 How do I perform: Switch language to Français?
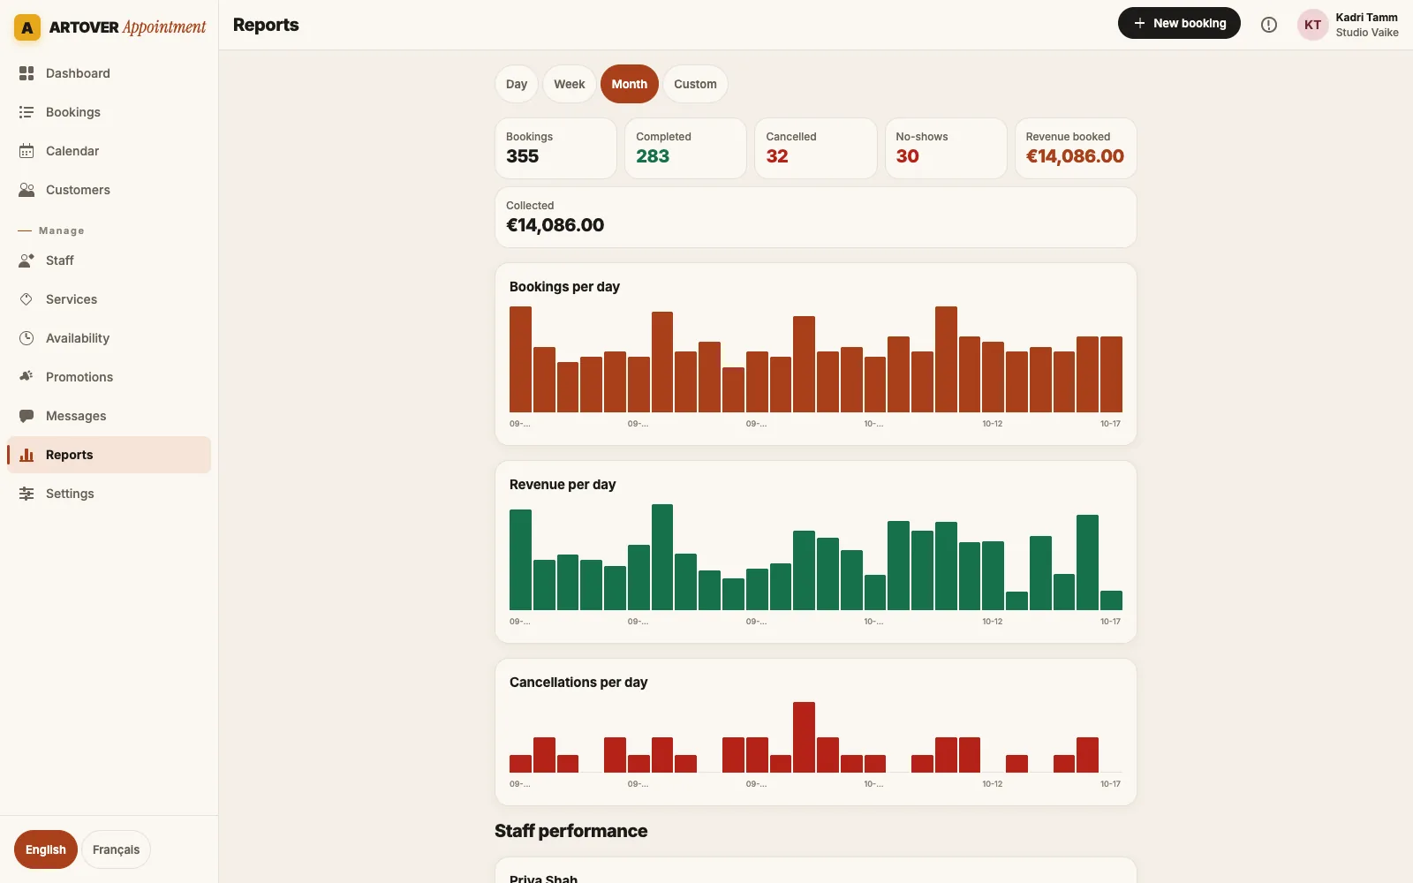(116, 849)
